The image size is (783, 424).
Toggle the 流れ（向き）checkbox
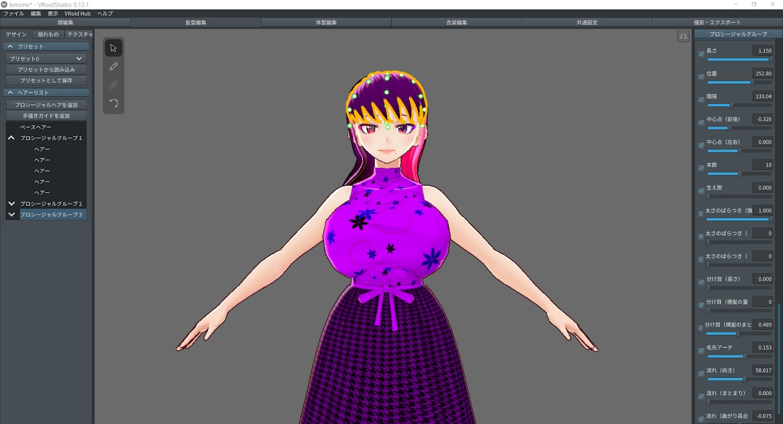pyautogui.click(x=701, y=374)
